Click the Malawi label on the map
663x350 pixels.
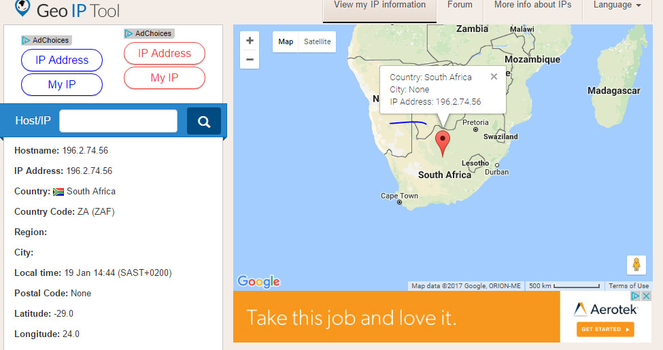tap(522, 29)
